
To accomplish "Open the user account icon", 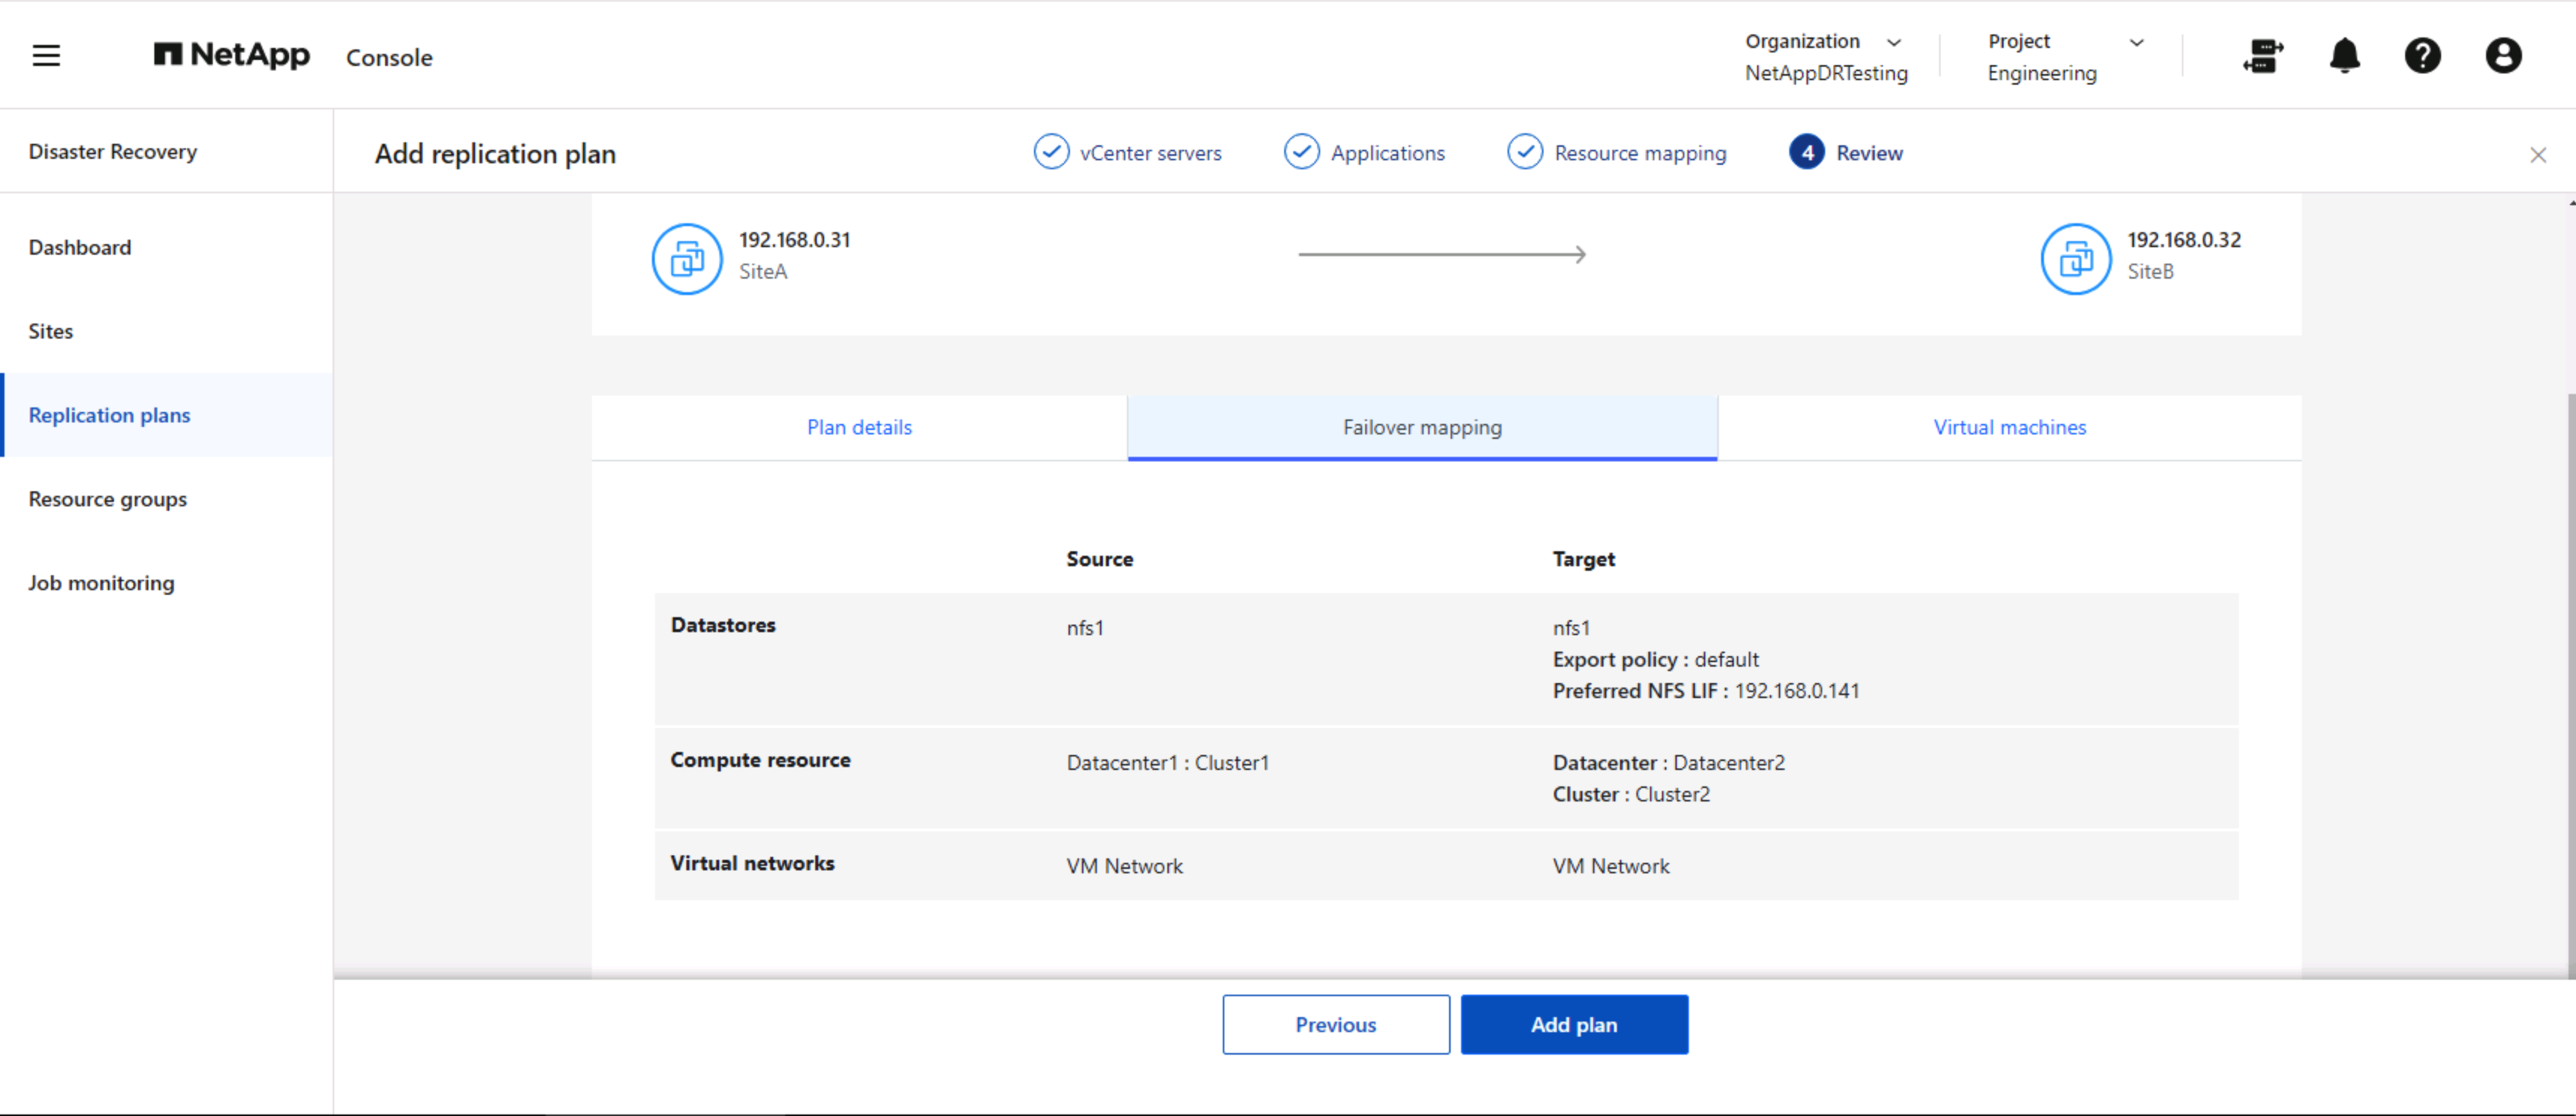I will tap(2503, 56).
